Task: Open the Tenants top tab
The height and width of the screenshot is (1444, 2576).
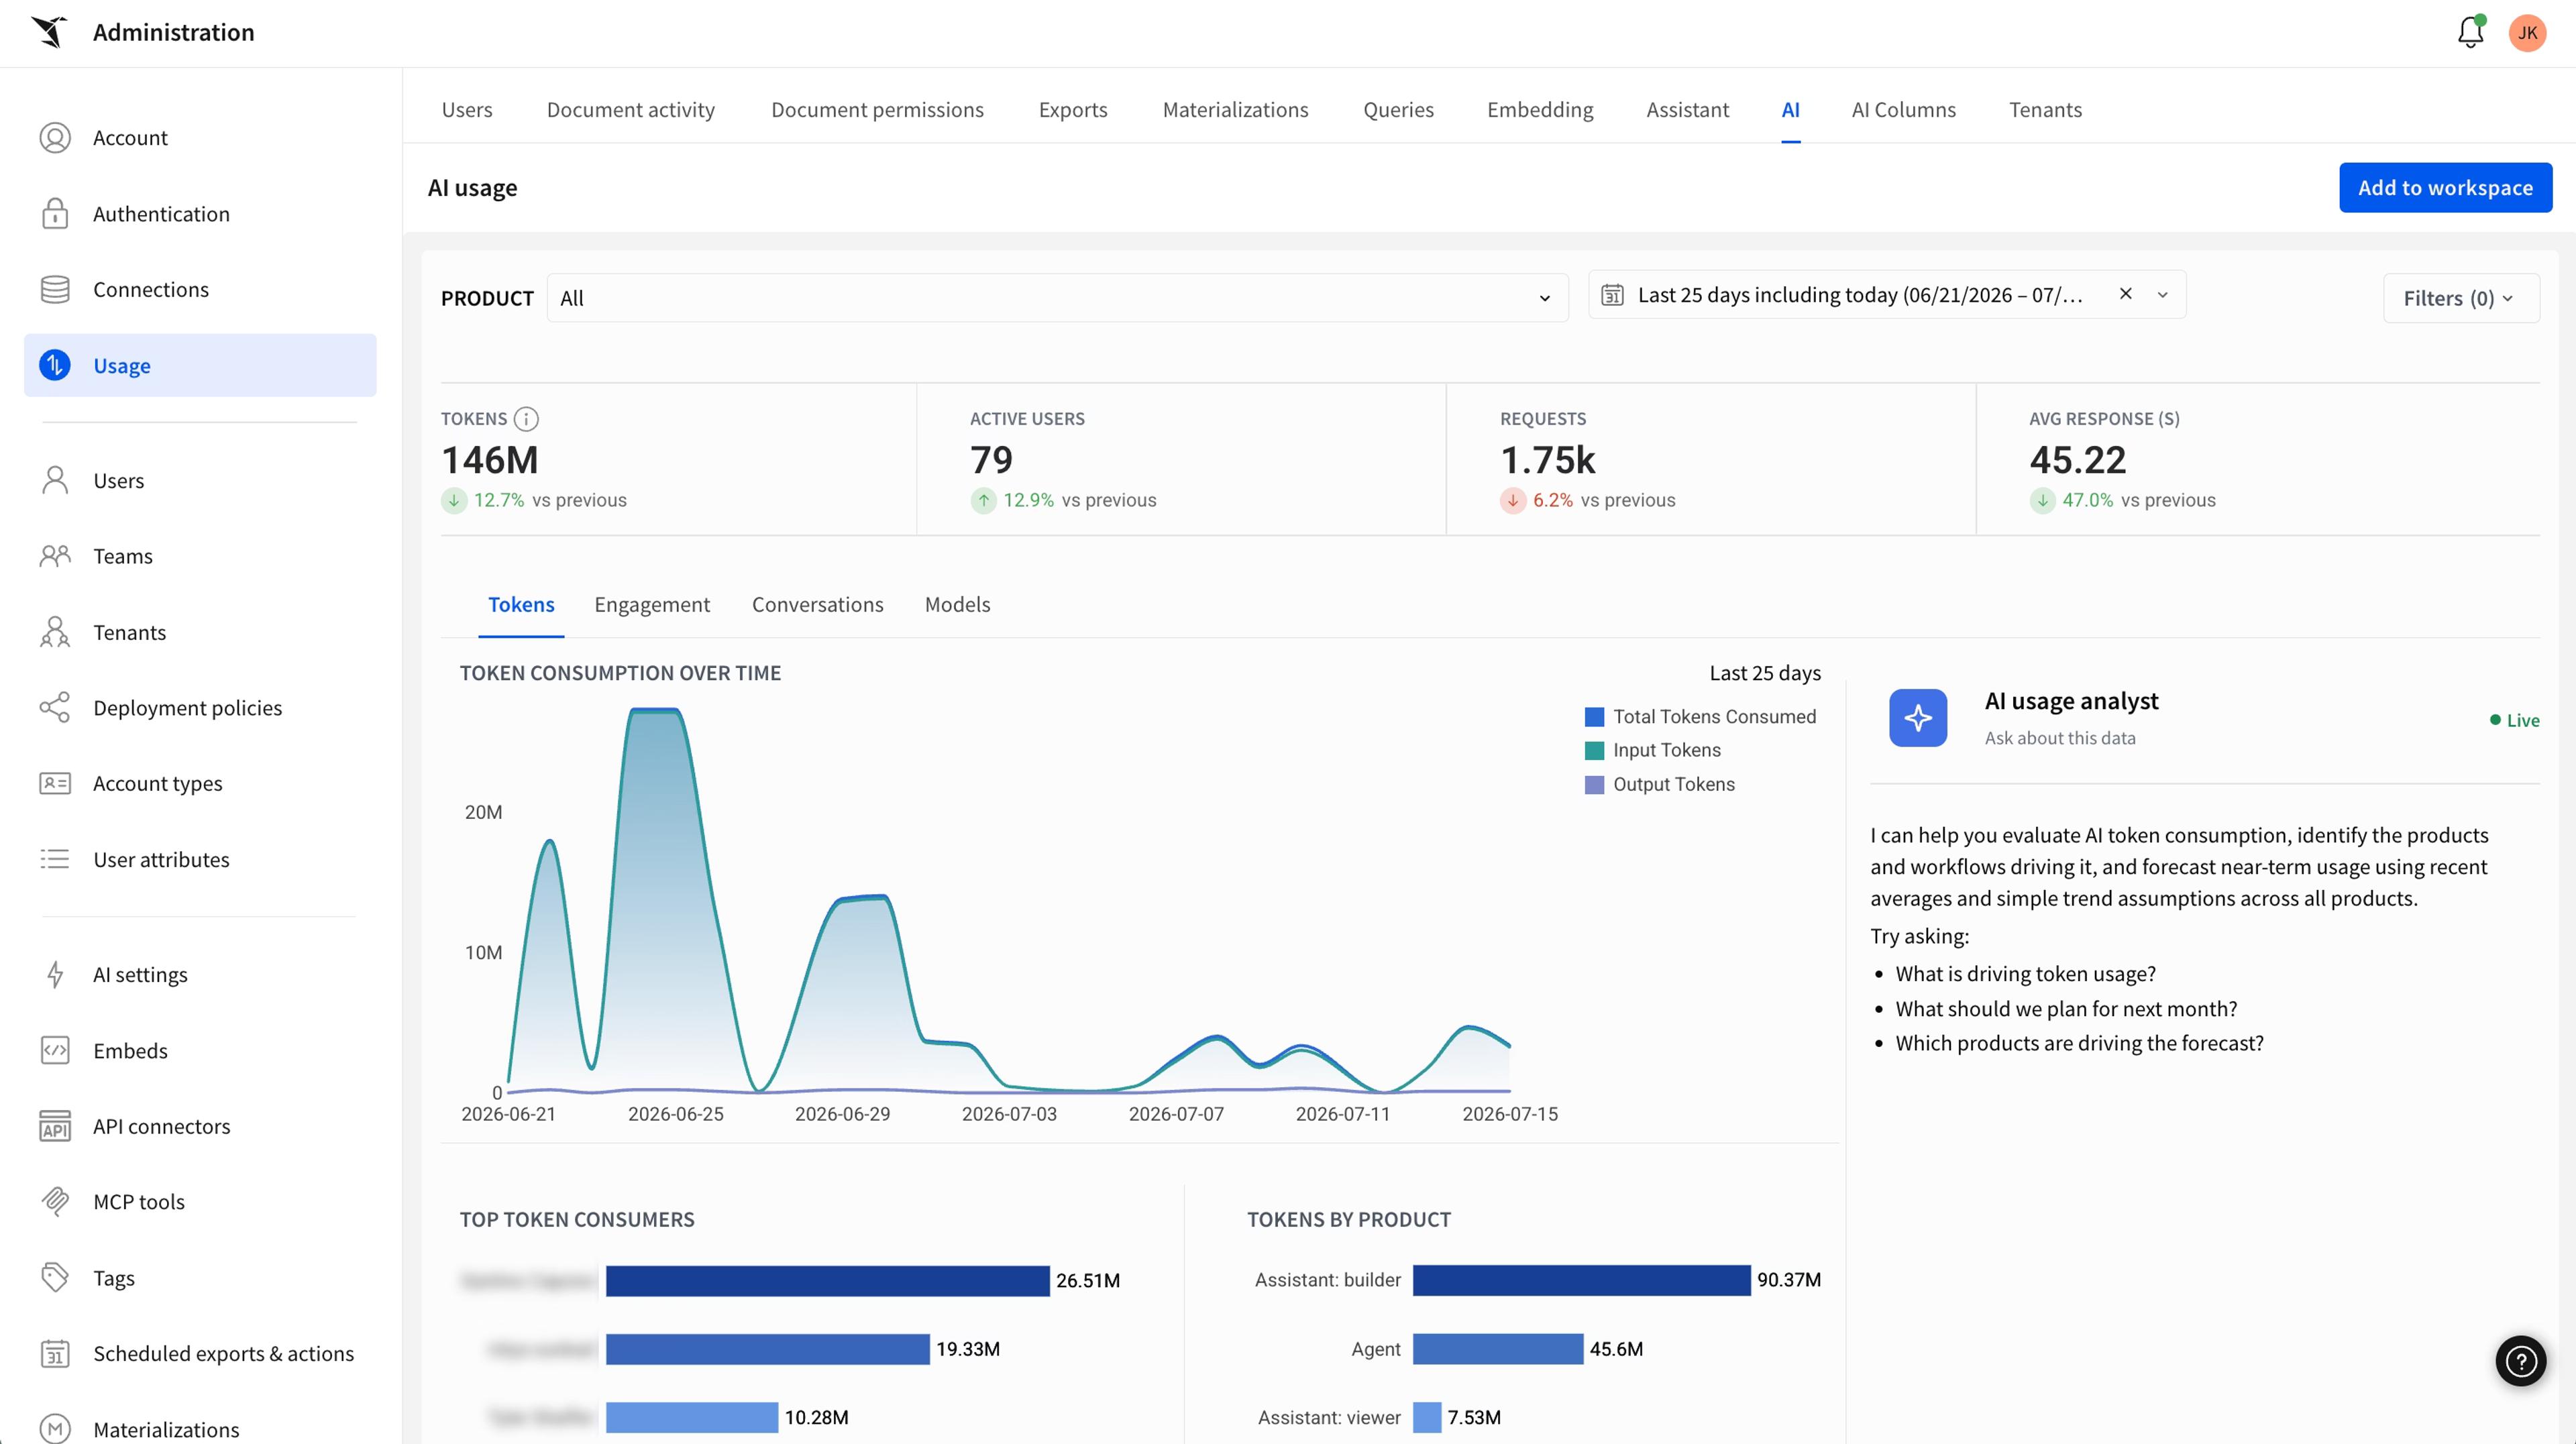Action: tap(2045, 110)
